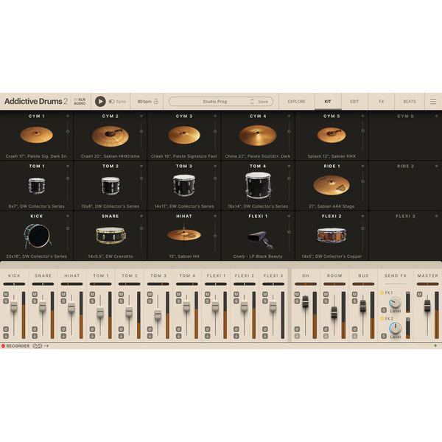Open the CYM 3 slot options dot
This screenshot has width=442, height=442.
pos(215,116)
